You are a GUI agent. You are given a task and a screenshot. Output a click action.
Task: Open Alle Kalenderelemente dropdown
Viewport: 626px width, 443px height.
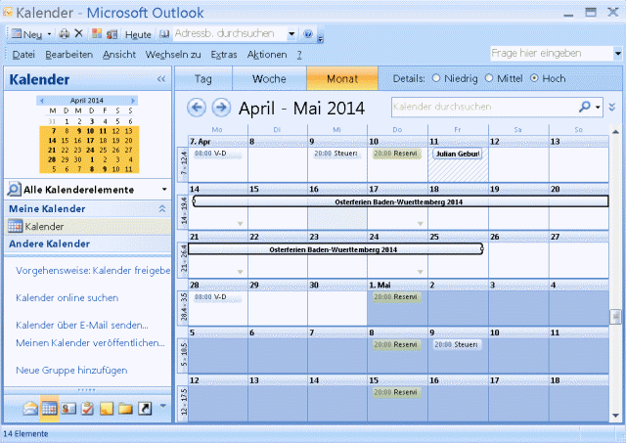pos(164,190)
